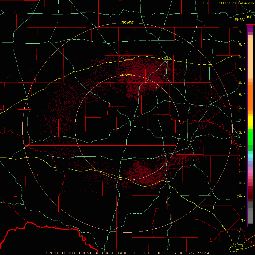Click the 100 NMI range ring label
The width and height of the screenshot is (255, 255).
[x=127, y=22]
